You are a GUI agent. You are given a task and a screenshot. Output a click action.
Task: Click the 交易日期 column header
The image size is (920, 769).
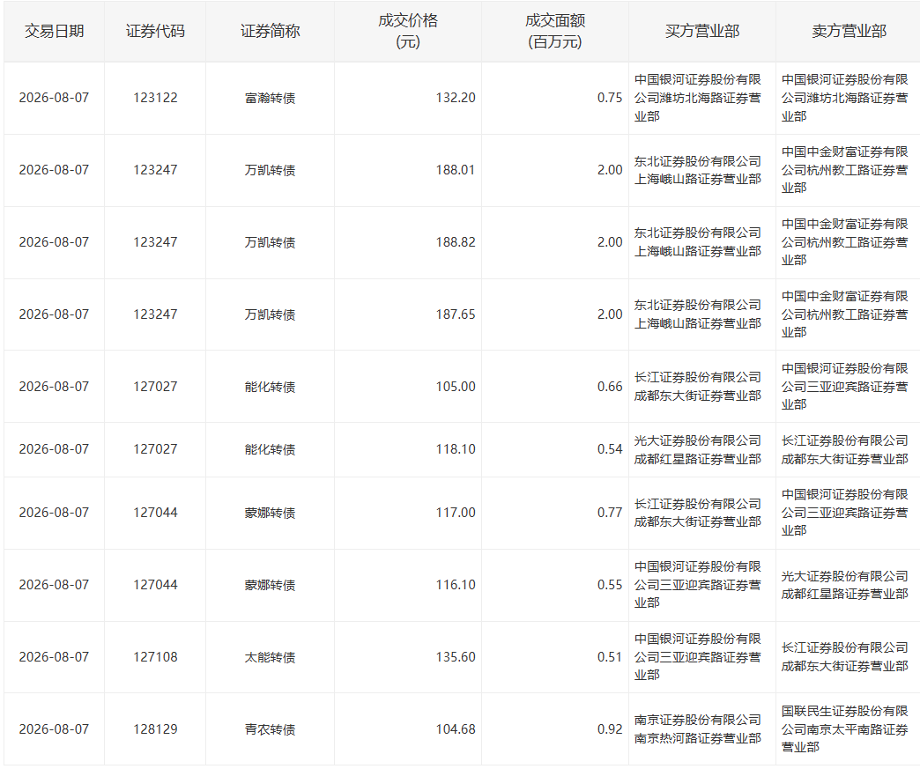click(x=54, y=31)
